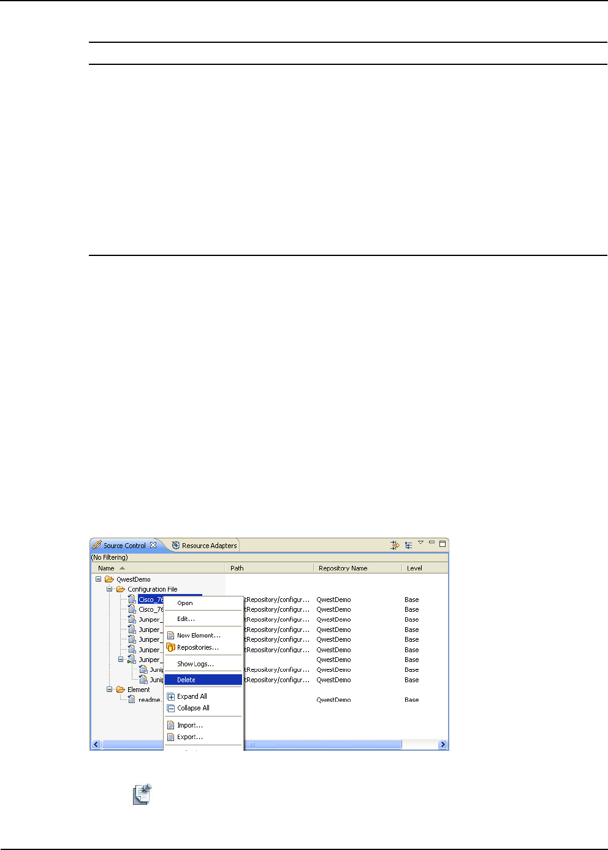Sort by the Name column header

(158, 568)
